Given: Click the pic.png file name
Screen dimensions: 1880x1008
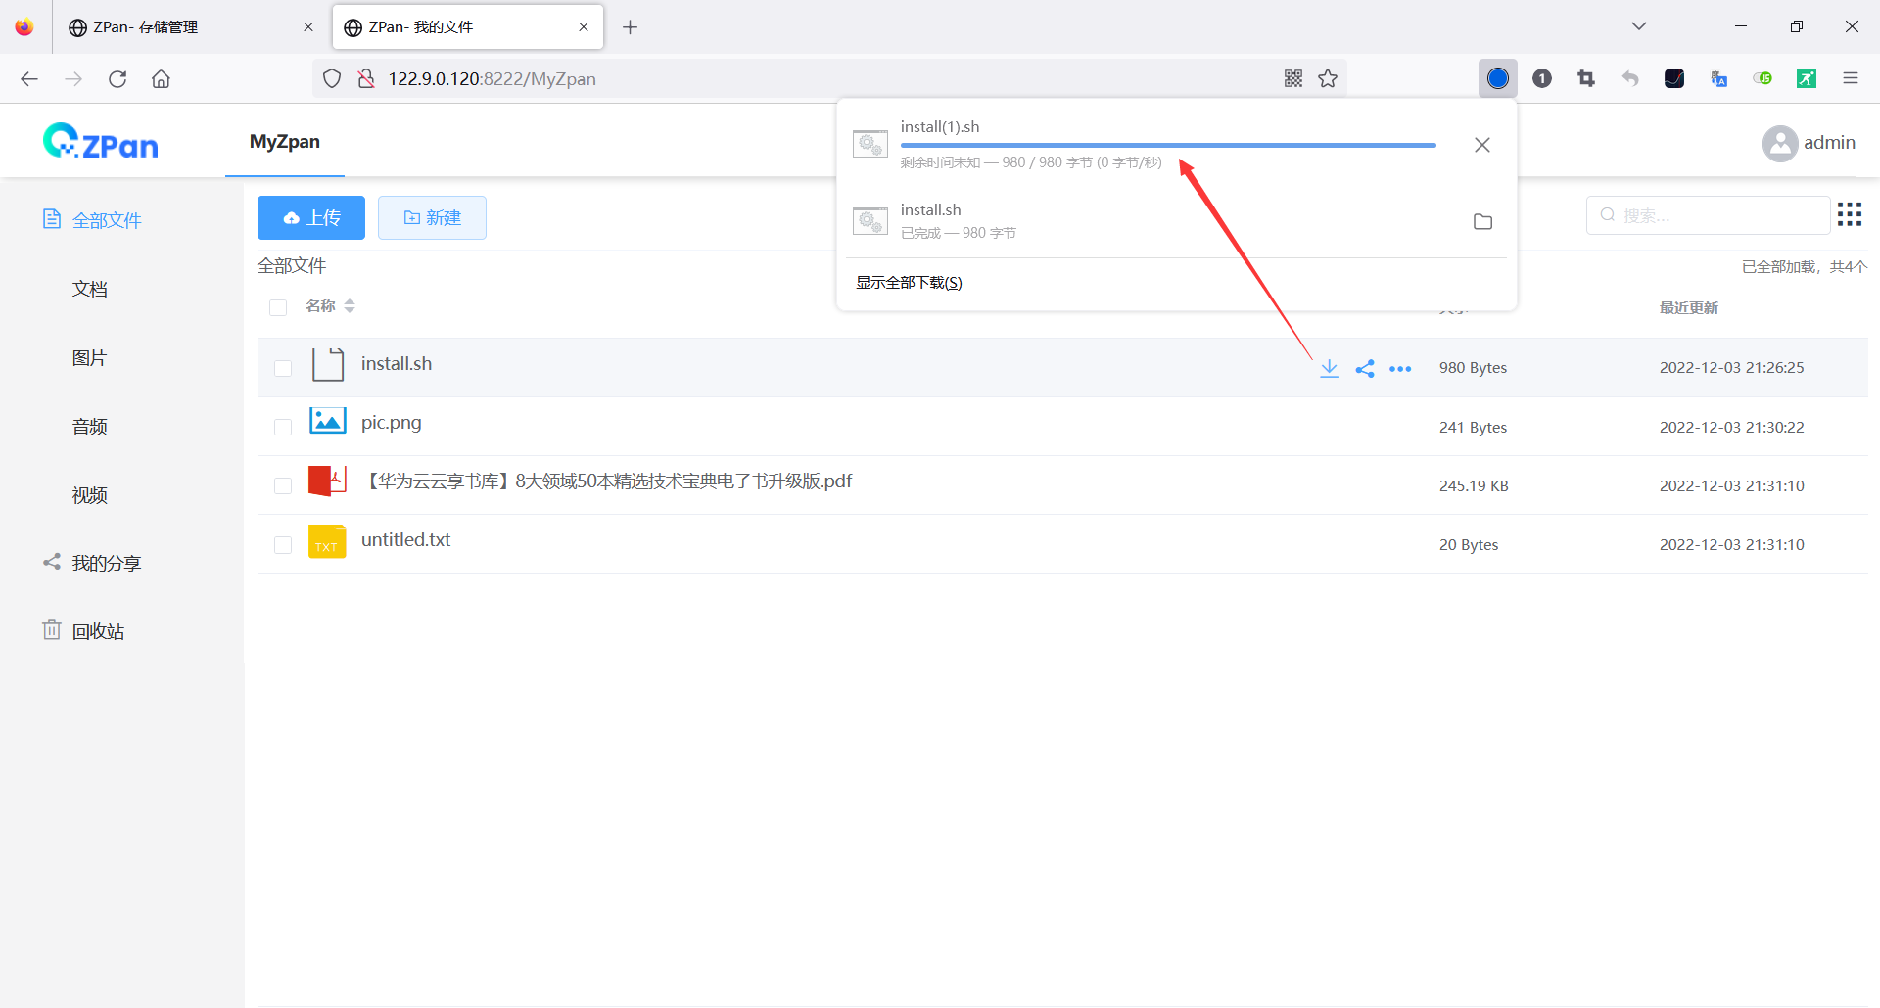Looking at the screenshot, I should [x=392, y=423].
